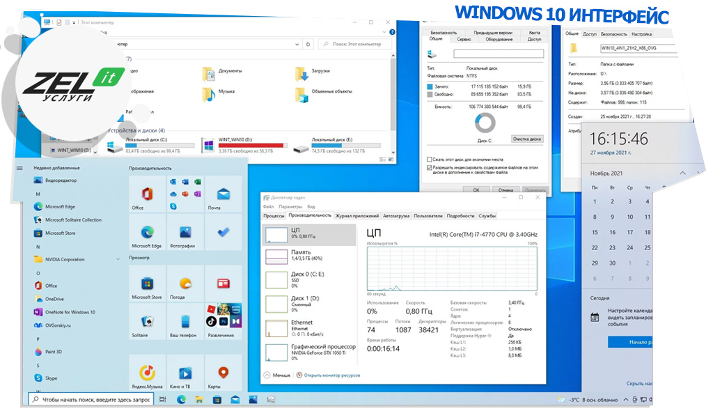Open OneNote for Windows 10 in list
Image resolution: width=713 pixels, height=418 pixels.
(x=65, y=312)
